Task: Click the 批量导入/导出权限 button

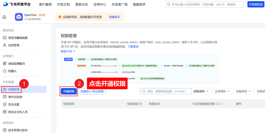Action: 92,91
